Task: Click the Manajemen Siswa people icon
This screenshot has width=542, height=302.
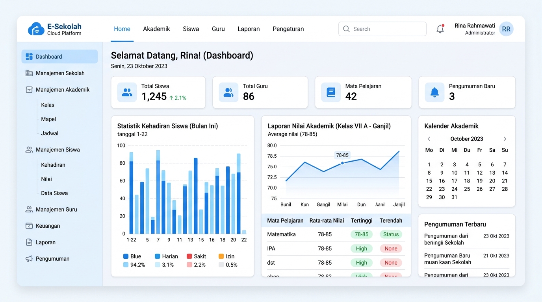Action: [29, 150]
